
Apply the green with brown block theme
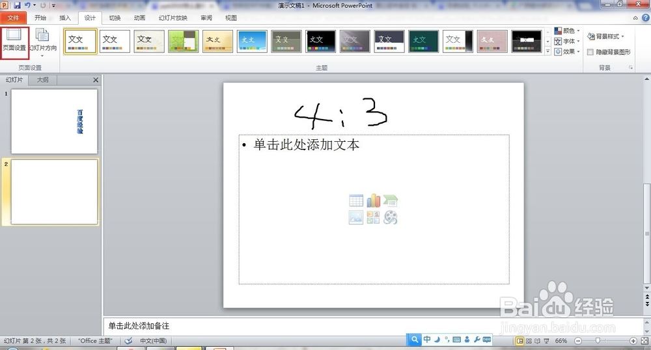[184, 41]
